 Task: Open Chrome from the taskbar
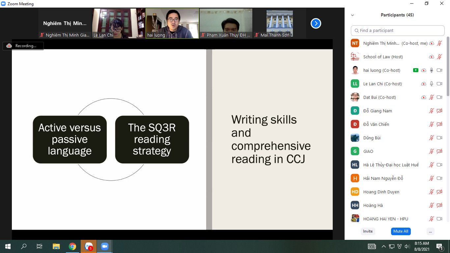72,246
